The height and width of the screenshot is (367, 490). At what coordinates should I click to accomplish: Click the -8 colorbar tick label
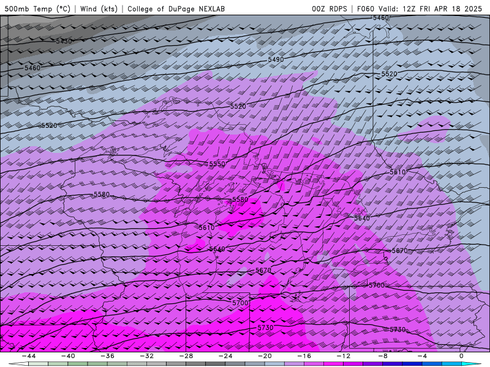(383, 356)
